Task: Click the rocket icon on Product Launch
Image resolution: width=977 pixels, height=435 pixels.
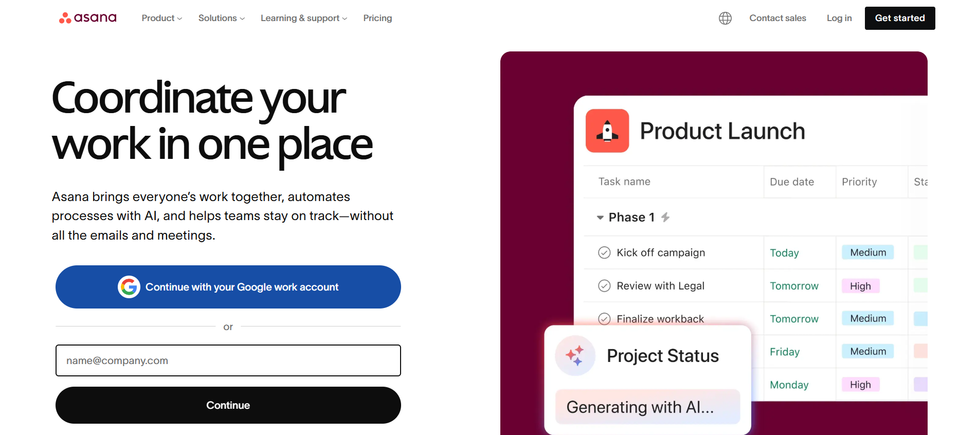Action: (608, 131)
